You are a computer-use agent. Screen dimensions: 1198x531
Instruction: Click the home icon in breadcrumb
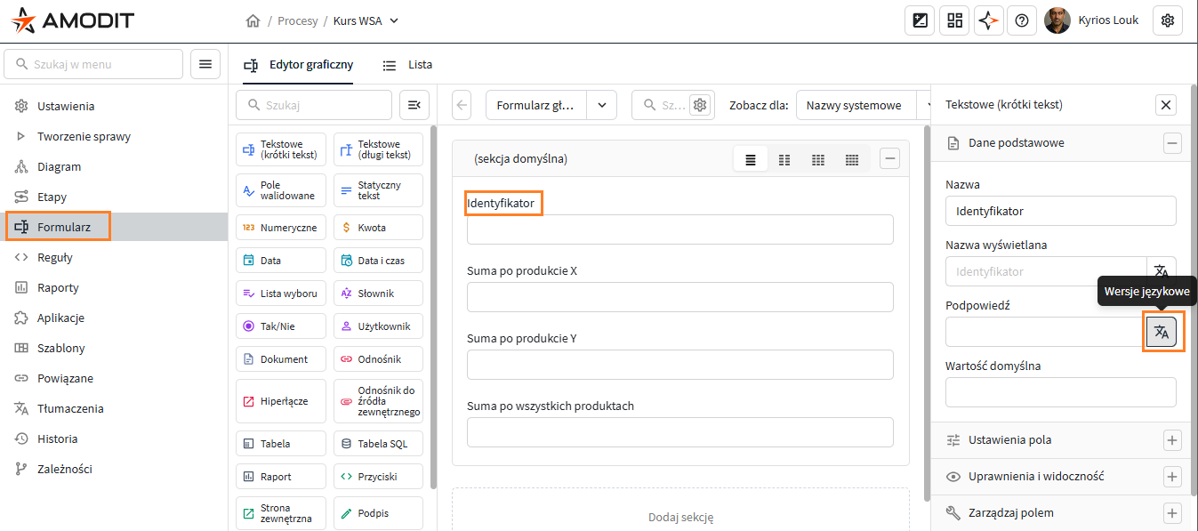tap(253, 20)
